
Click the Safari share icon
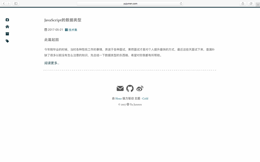pos(243,4)
